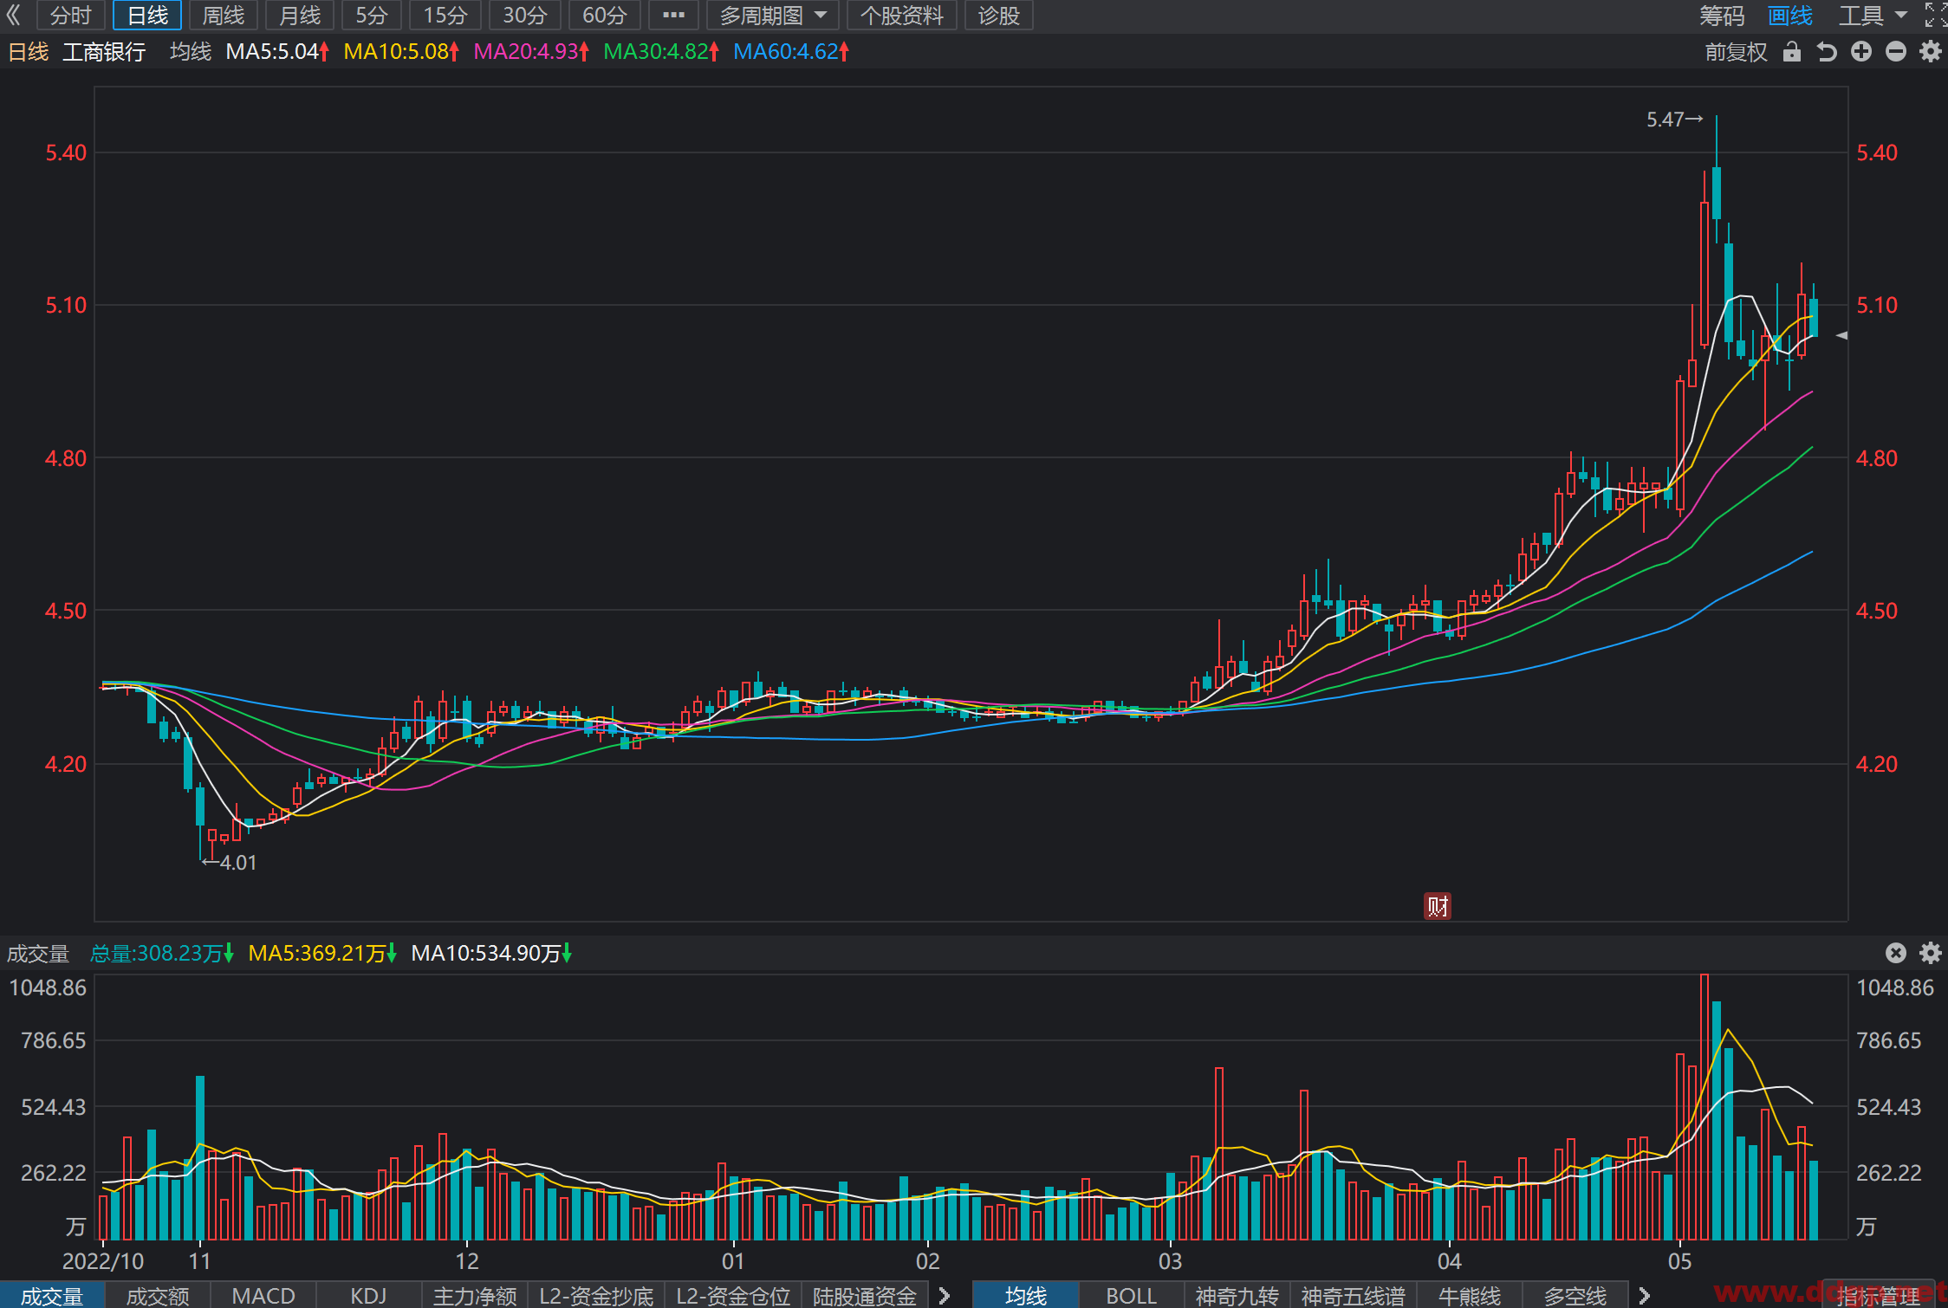
Task: Activate 画线 drawing tools
Action: point(1790,15)
